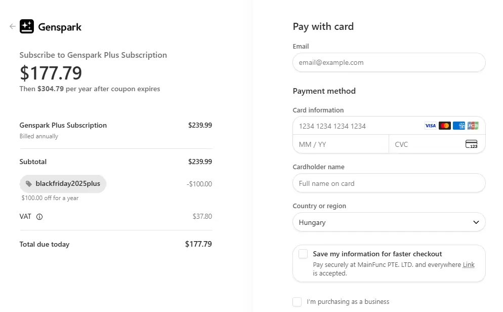
Task: Click the coupon tag icon beside blackfriday2025plus
Action: pos(29,184)
